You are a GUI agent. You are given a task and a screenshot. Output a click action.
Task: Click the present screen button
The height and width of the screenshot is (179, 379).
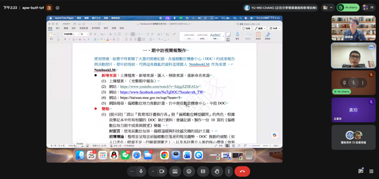[x=175, y=171]
